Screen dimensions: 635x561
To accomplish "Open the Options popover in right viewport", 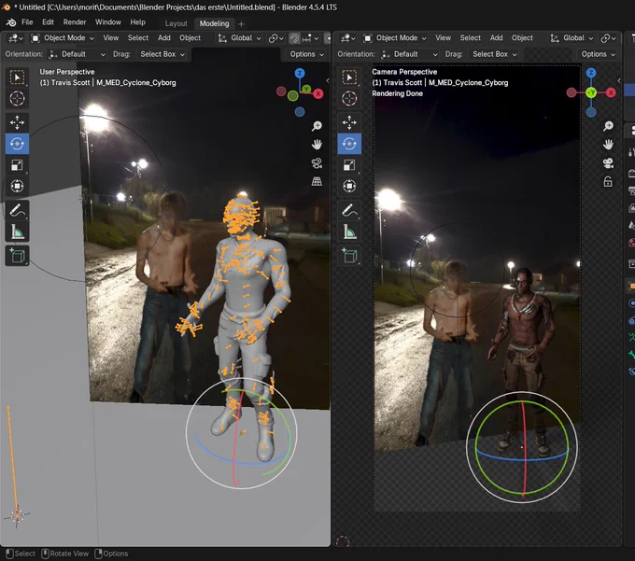I will pyautogui.click(x=599, y=54).
